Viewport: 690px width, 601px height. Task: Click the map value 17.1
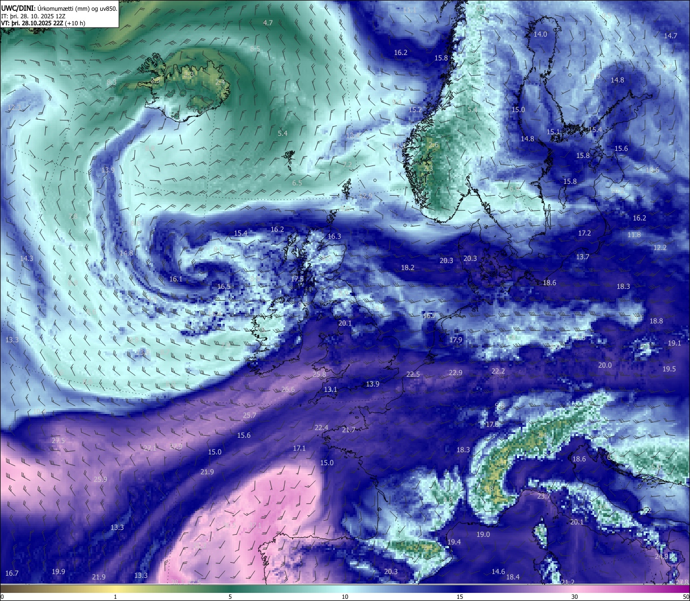(x=299, y=448)
